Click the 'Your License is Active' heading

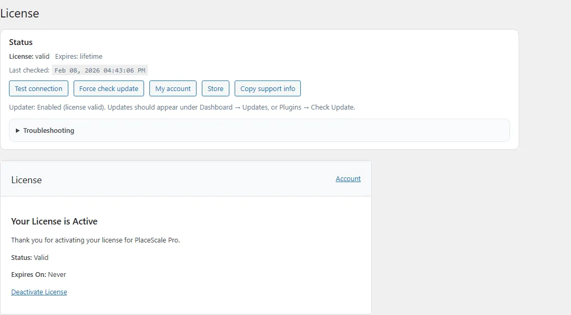(54, 221)
